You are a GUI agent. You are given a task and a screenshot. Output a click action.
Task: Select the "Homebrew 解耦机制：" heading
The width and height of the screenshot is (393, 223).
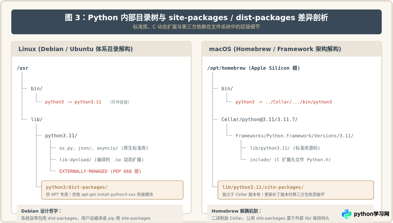tap(237, 211)
